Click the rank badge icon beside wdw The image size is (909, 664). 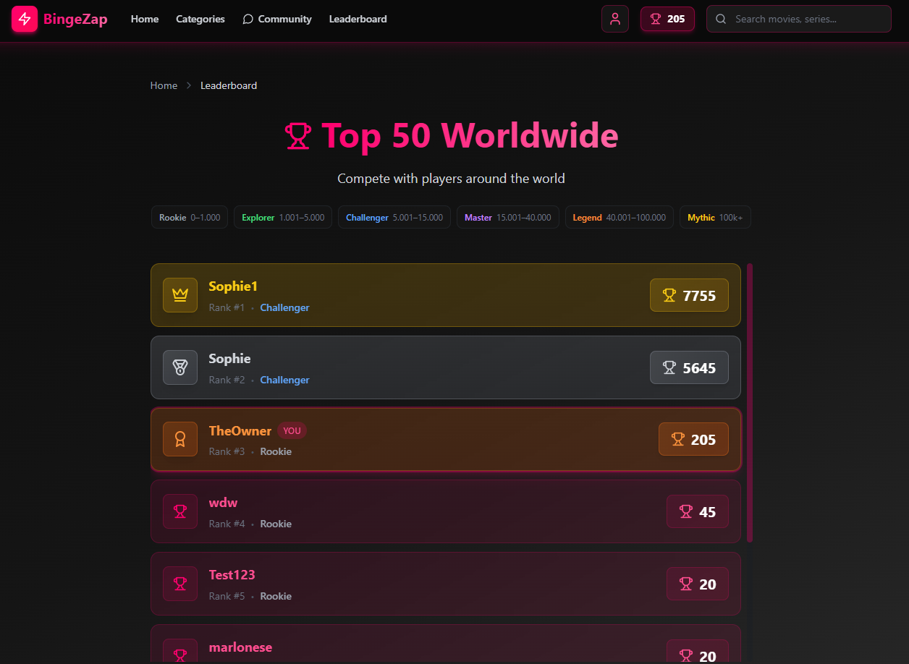[179, 511]
